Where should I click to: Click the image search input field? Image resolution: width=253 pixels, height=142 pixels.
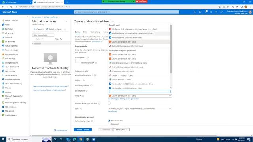click(140, 92)
